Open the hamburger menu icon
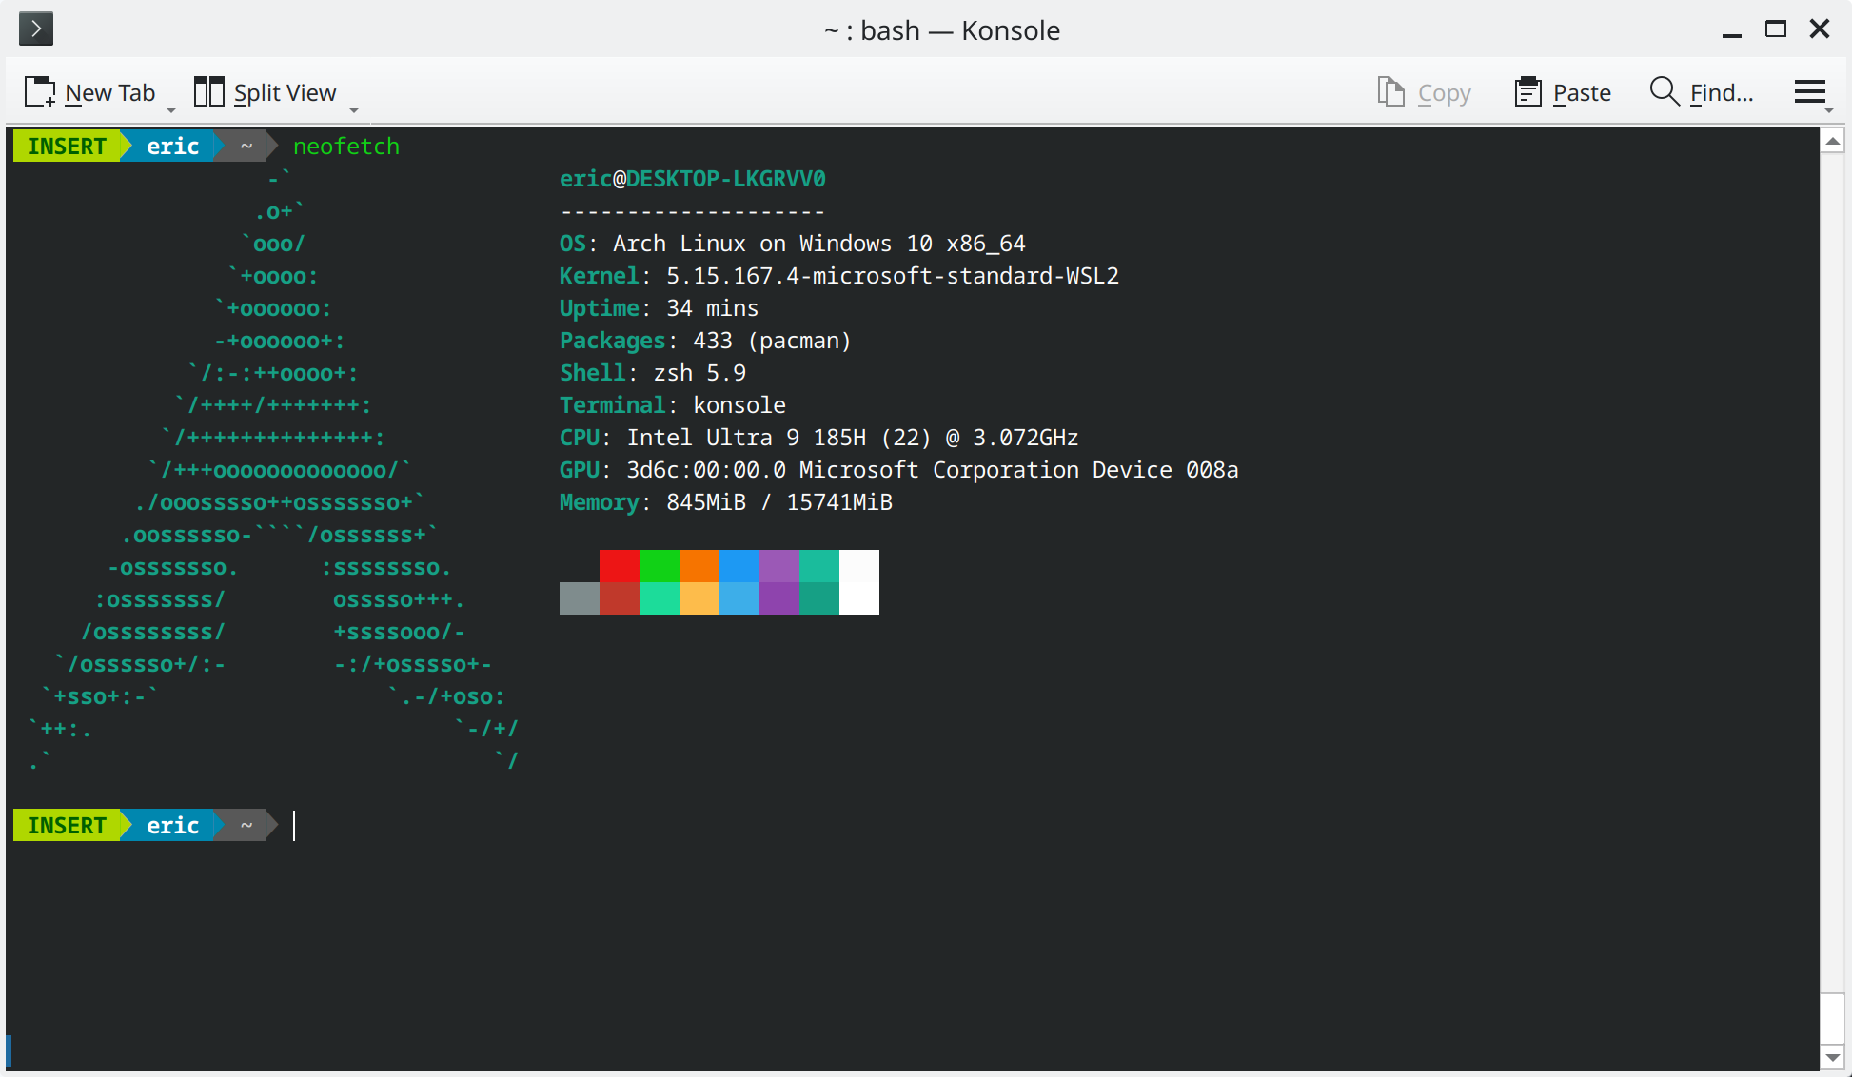This screenshot has height=1077, width=1852. [1809, 92]
